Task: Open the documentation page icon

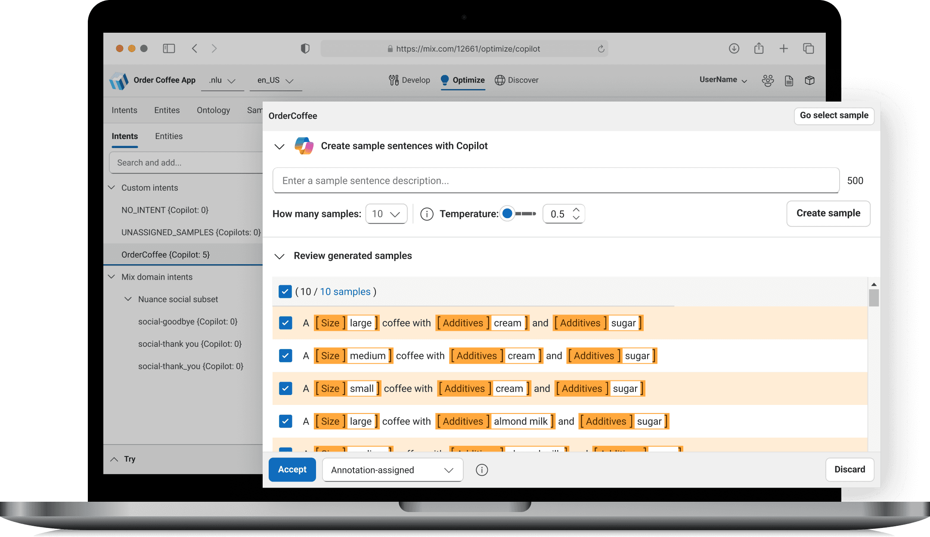Action: click(x=789, y=80)
